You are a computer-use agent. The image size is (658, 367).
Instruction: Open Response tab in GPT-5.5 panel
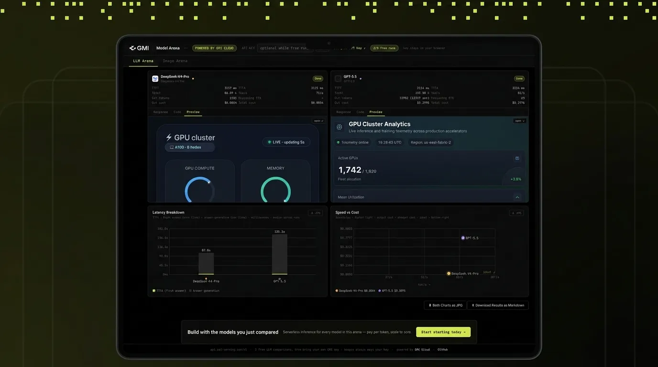pos(344,112)
